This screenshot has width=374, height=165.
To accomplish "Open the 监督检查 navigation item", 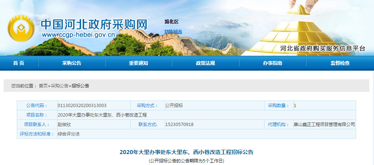I will point(340,63).
